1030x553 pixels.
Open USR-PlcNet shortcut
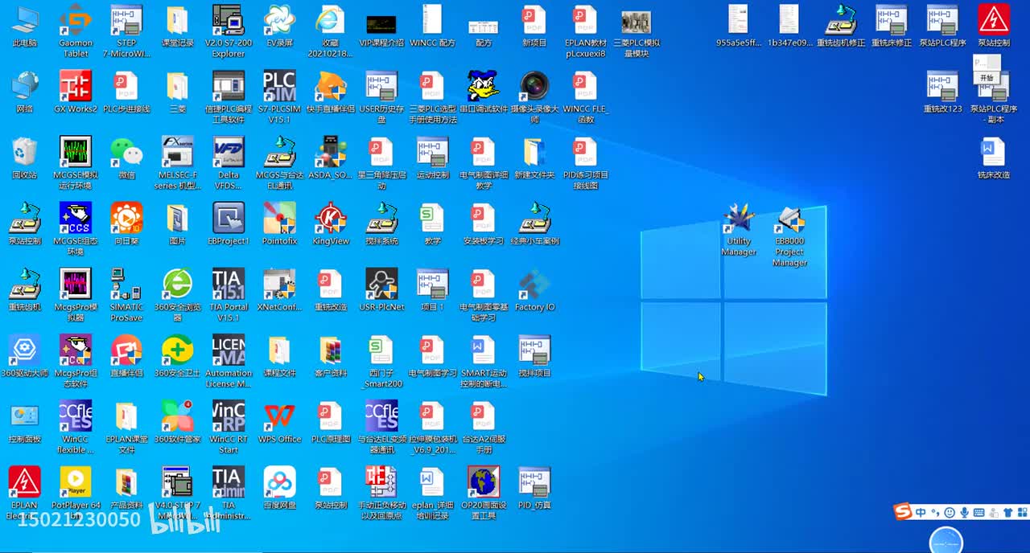[381, 289]
